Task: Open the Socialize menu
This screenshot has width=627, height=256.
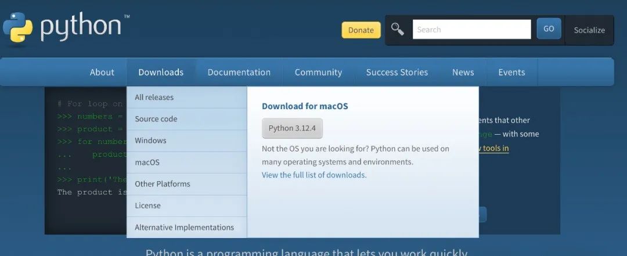Action: coord(589,30)
